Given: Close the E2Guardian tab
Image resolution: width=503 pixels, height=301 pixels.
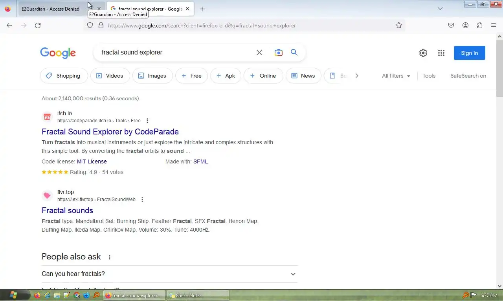Looking at the screenshot, I should pos(99,9).
